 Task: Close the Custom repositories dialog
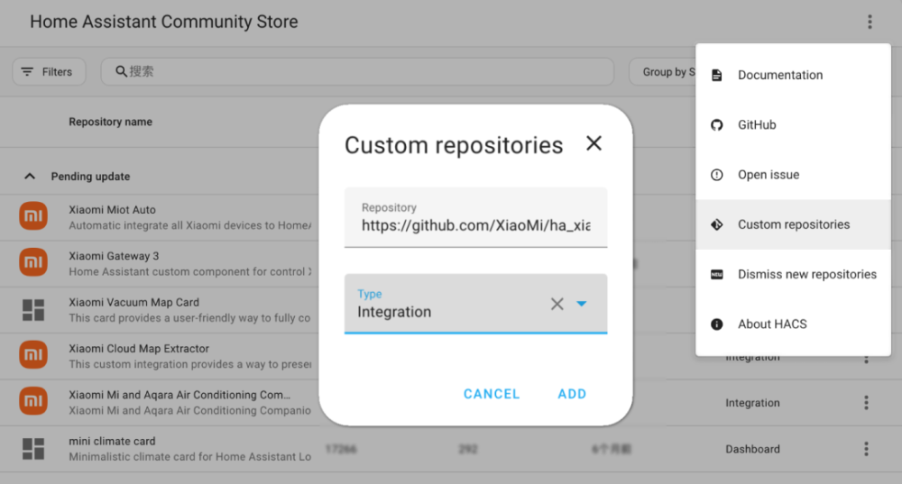tap(594, 143)
